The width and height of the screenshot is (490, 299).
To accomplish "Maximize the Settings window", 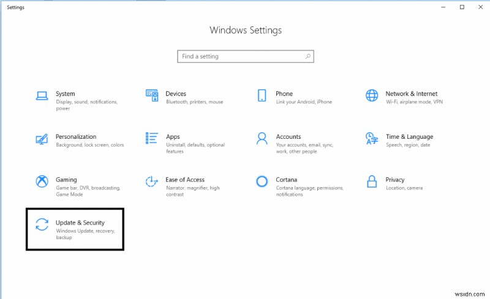I will pos(462,7).
